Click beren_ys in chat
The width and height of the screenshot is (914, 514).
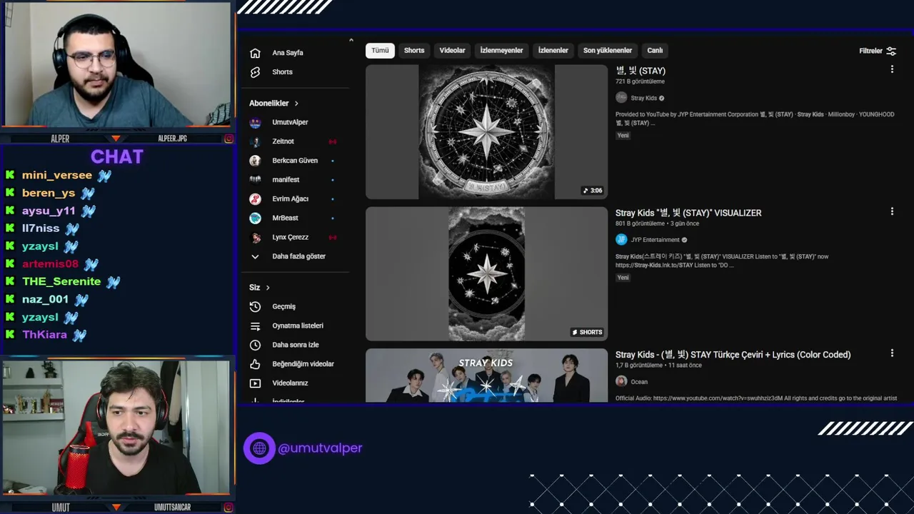click(49, 193)
